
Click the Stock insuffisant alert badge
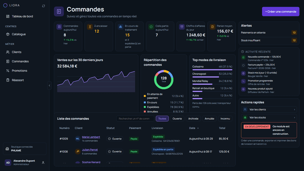[x=294, y=40]
